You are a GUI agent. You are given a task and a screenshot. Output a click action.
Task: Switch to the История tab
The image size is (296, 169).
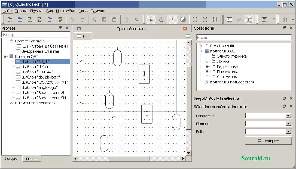pos(11,159)
